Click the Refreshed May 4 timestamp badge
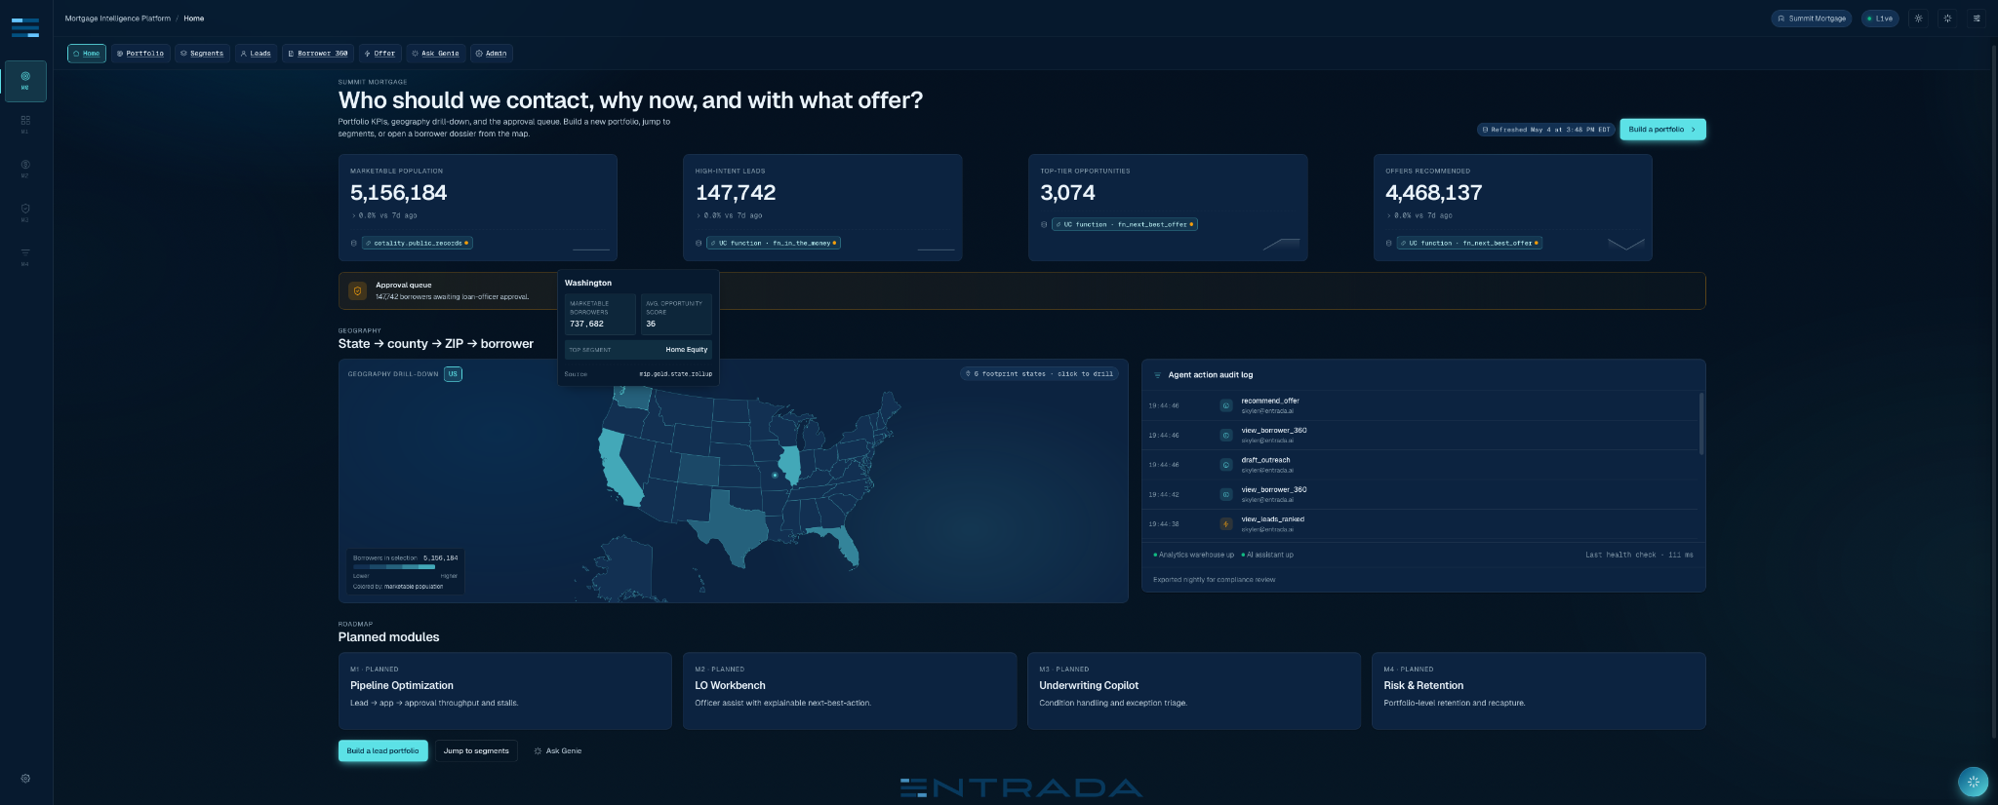 click(x=1545, y=130)
